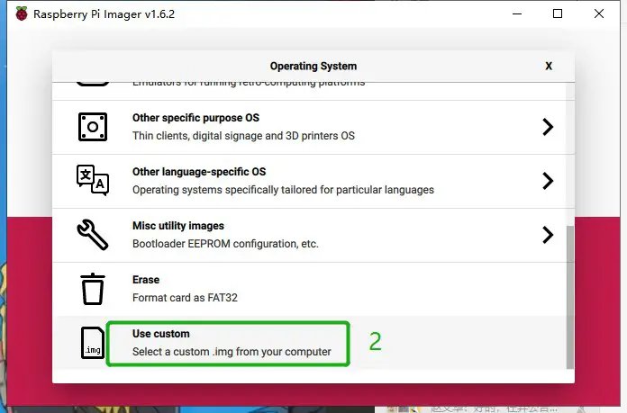
Task: Select Use custom option
Action: click(310, 343)
